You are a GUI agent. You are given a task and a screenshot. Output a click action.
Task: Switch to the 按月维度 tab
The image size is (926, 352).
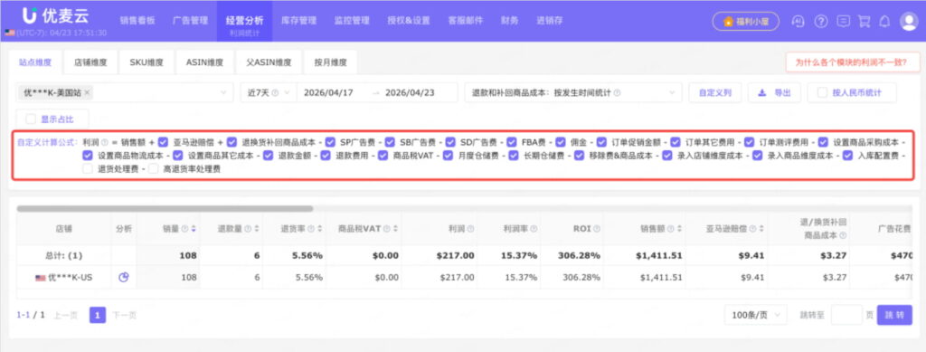pos(330,62)
